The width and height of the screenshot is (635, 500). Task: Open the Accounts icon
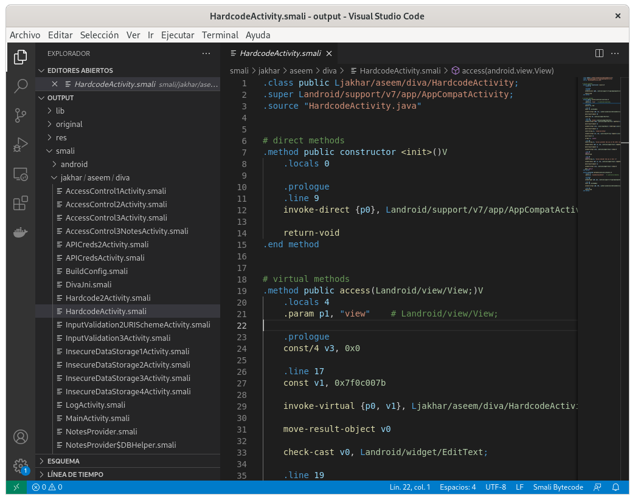point(21,437)
